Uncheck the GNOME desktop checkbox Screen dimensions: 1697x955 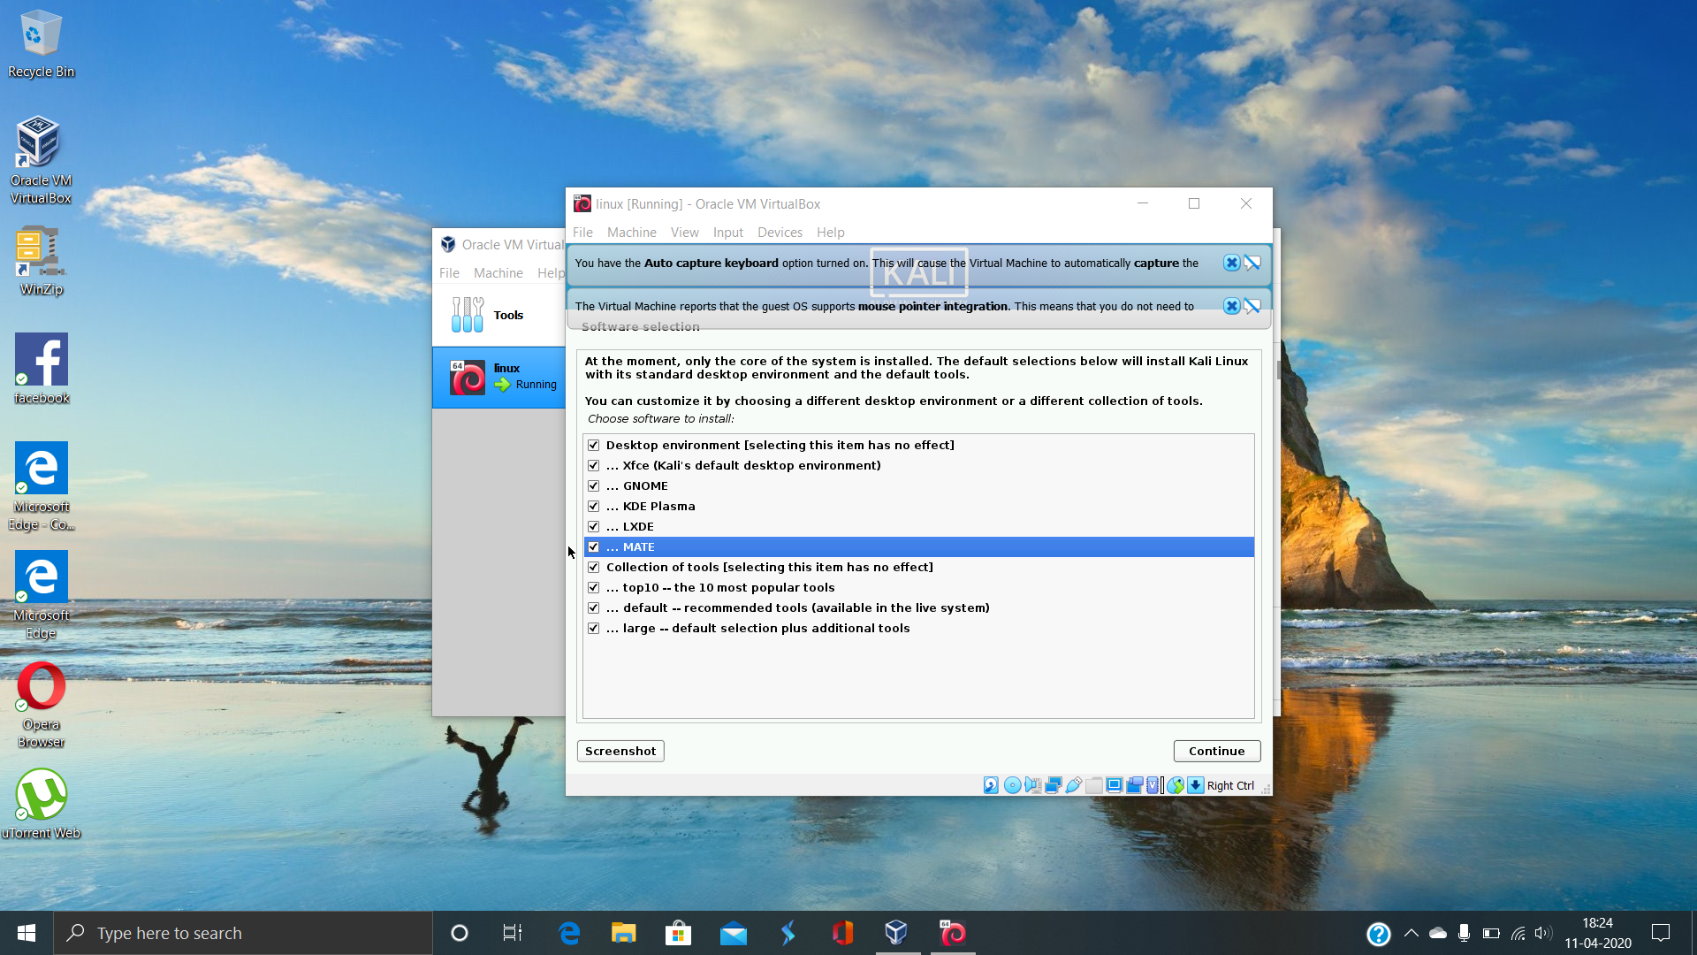[593, 485]
